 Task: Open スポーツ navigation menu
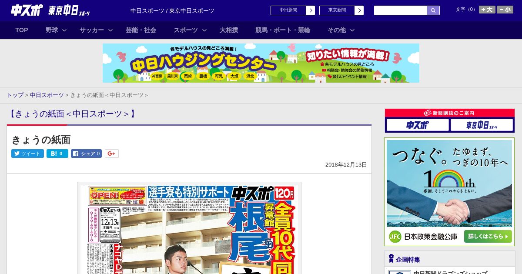tap(186, 30)
